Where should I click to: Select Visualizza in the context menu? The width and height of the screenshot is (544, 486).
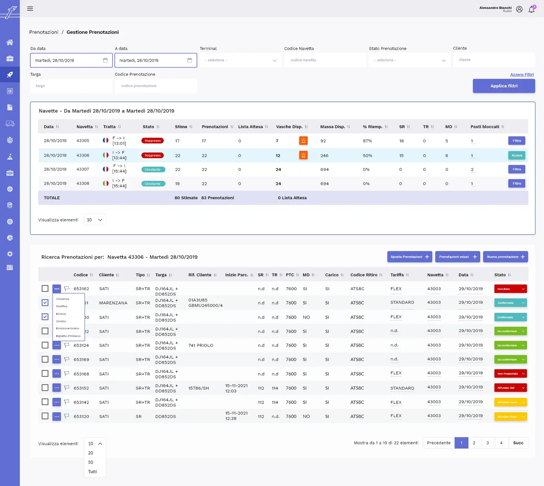[63, 299]
